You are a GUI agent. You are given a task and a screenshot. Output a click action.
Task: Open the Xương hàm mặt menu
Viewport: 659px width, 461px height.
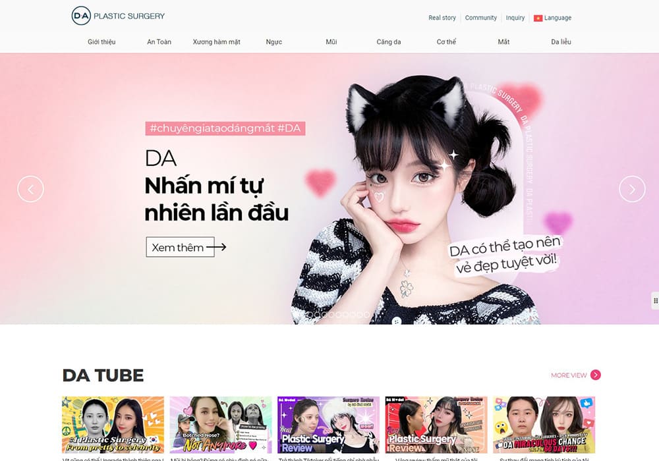pos(216,42)
